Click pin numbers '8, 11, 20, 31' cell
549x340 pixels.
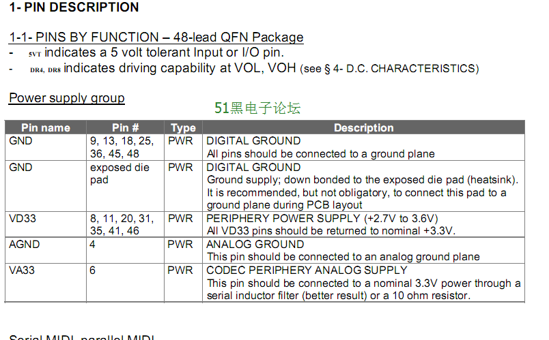point(126,224)
